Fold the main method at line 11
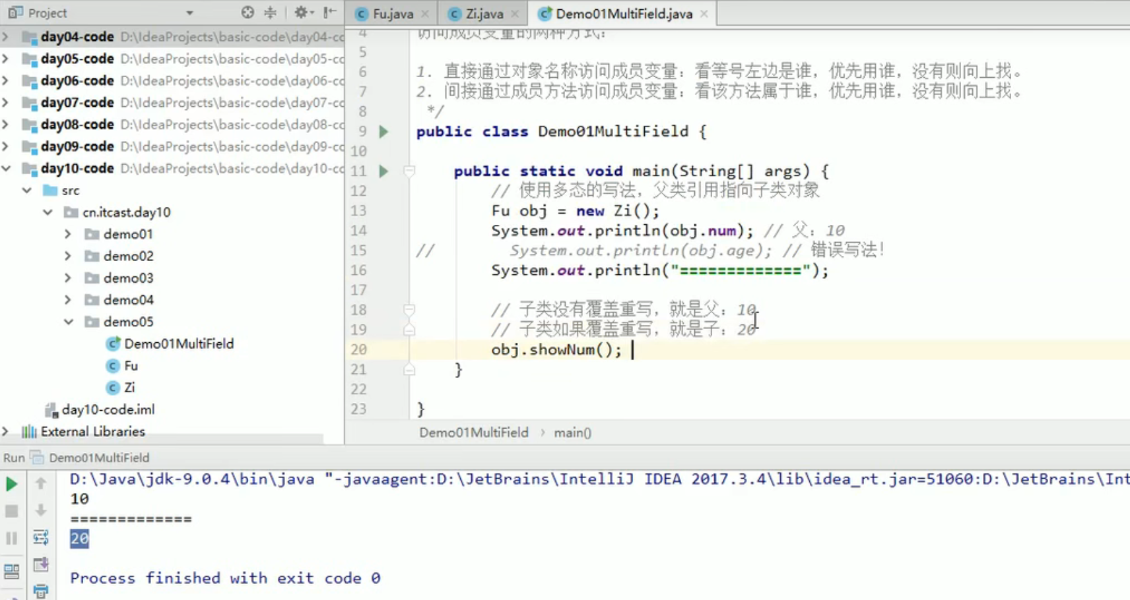 [409, 171]
